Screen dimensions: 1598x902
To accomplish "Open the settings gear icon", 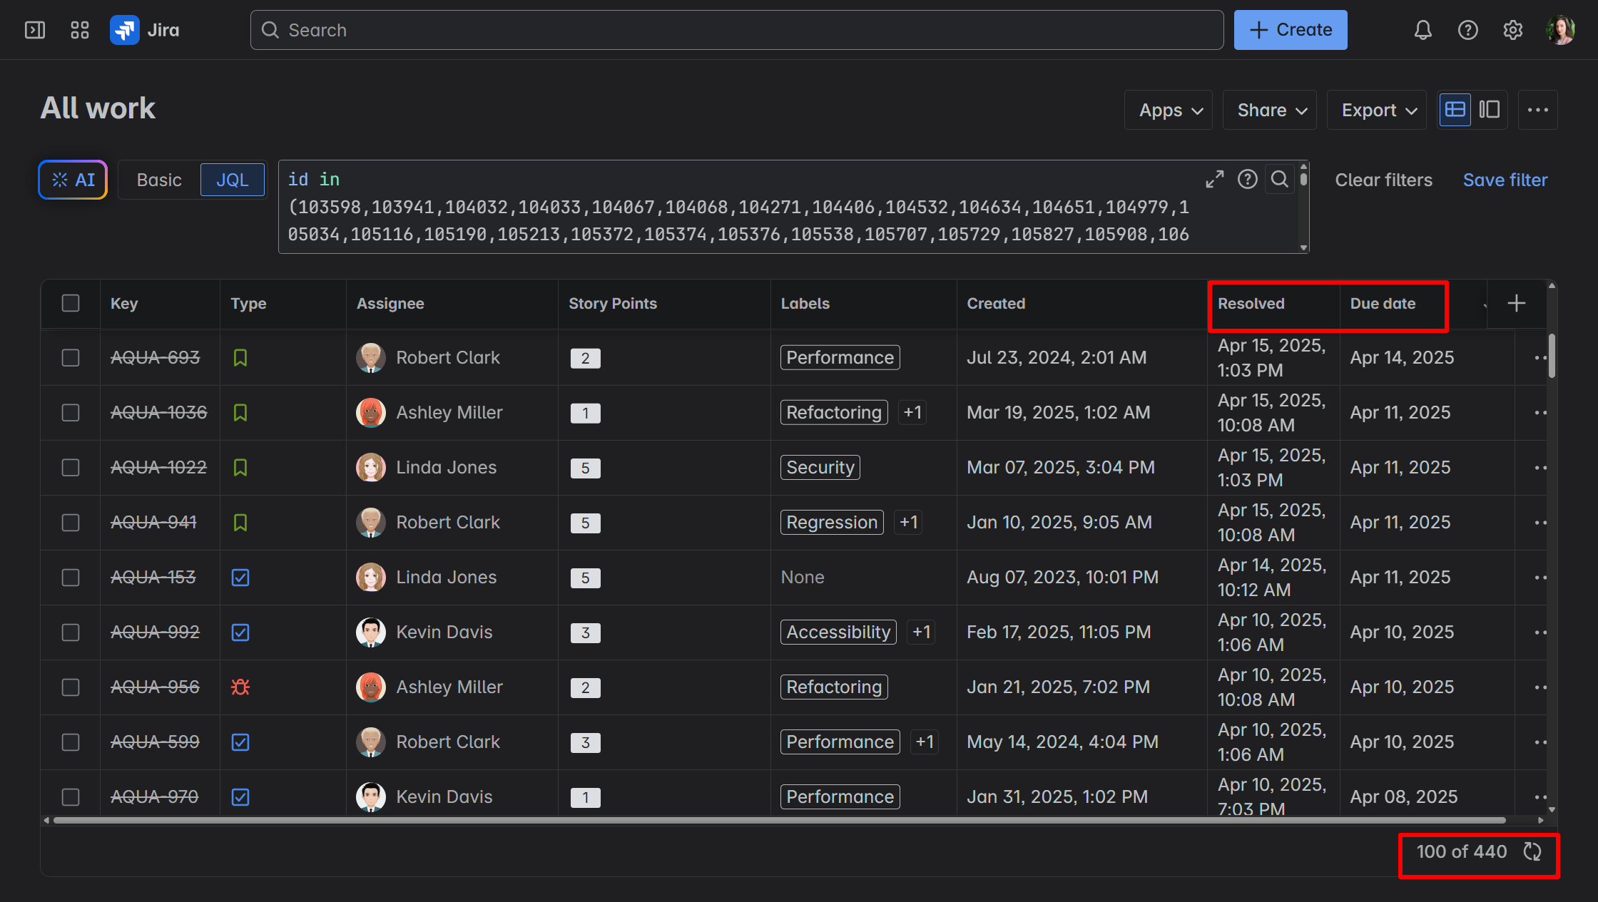I will pyautogui.click(x=1512, y=30).
